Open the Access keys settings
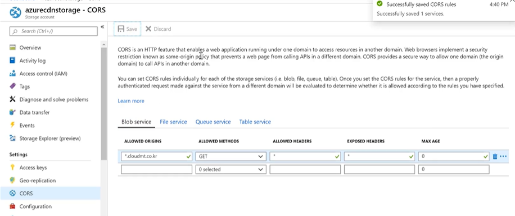 tap(33, 168)
